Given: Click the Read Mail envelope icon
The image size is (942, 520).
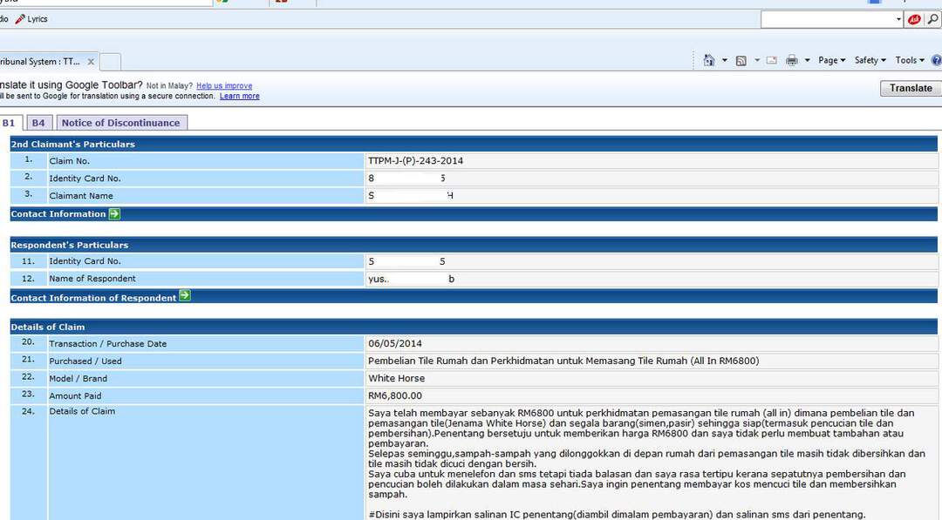Looking at the screenshot, I should 771,60.
